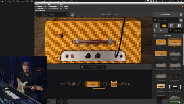
Task: Open the AudioSuite menu
Action: [x=44, y=1]
